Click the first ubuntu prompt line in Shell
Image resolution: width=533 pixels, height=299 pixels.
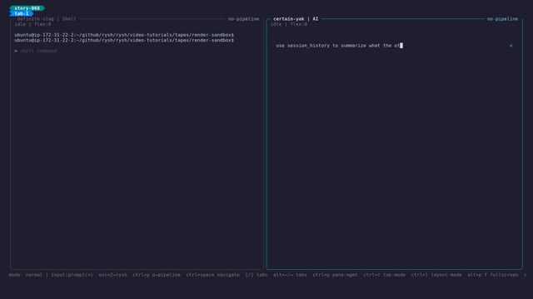point(124,35)
